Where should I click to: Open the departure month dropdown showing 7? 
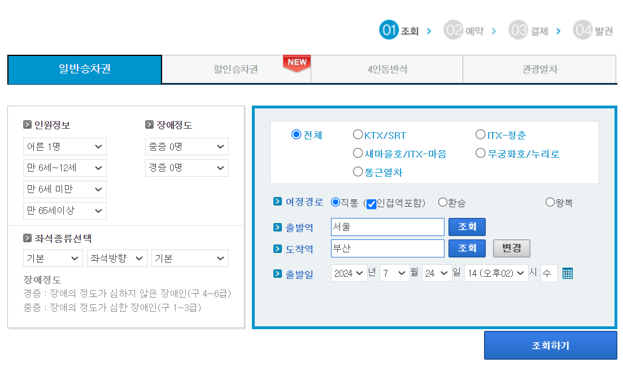[394, 273]
